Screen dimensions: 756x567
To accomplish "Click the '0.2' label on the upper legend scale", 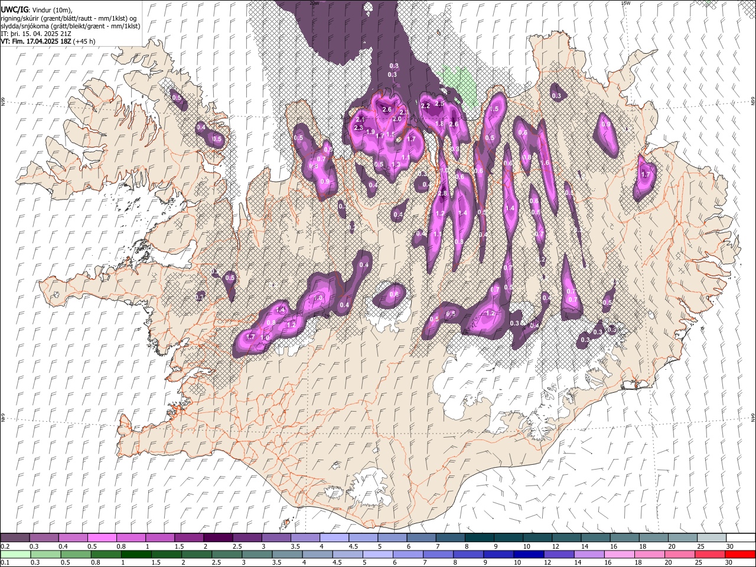I will pyautogui.click(x=5, y=546).
